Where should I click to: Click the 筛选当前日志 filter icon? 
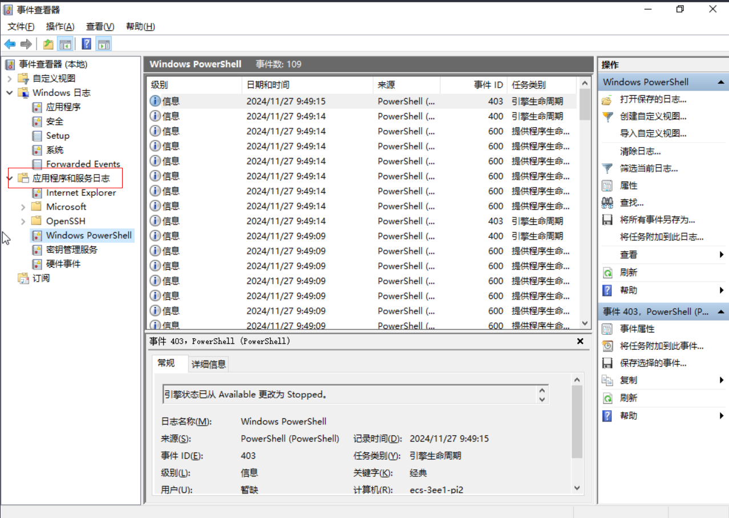pos(607,168)
